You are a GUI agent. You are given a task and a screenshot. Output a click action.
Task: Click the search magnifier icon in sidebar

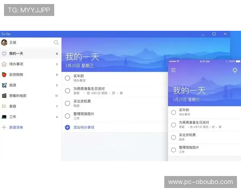coord(56,42)
